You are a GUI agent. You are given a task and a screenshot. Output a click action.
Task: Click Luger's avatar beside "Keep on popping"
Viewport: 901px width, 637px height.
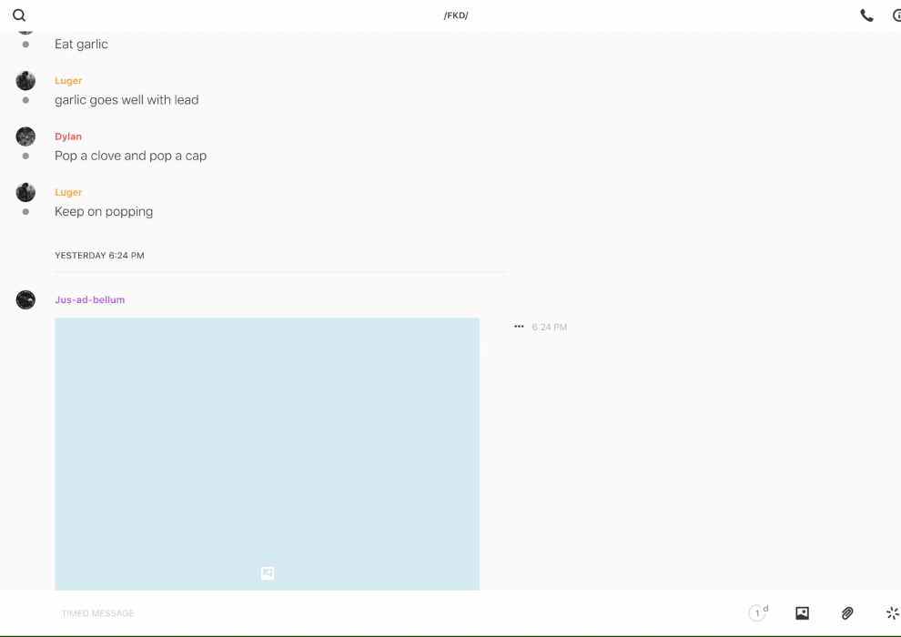pos(25,192)
